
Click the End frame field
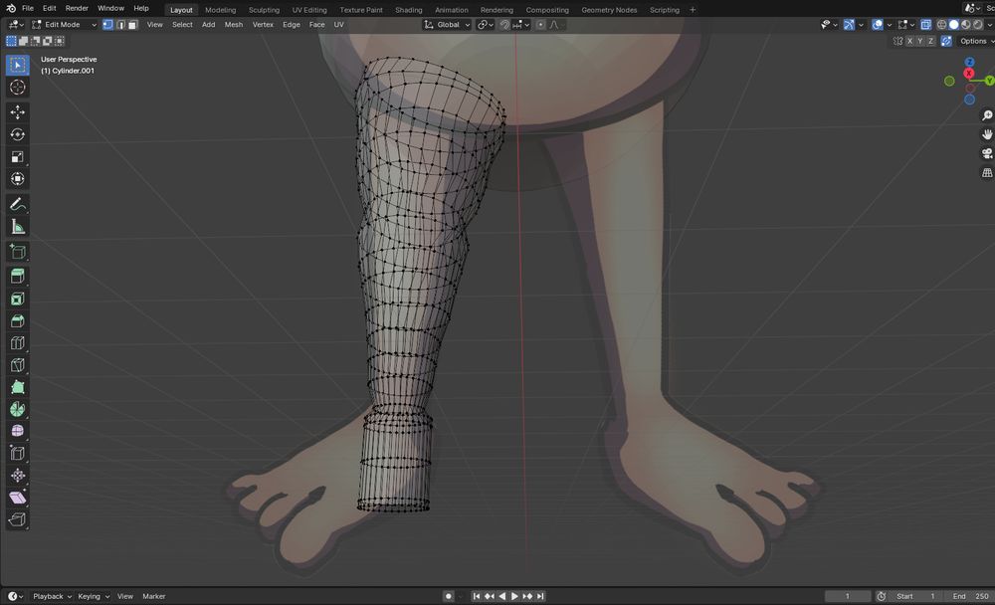pos(971,596)
